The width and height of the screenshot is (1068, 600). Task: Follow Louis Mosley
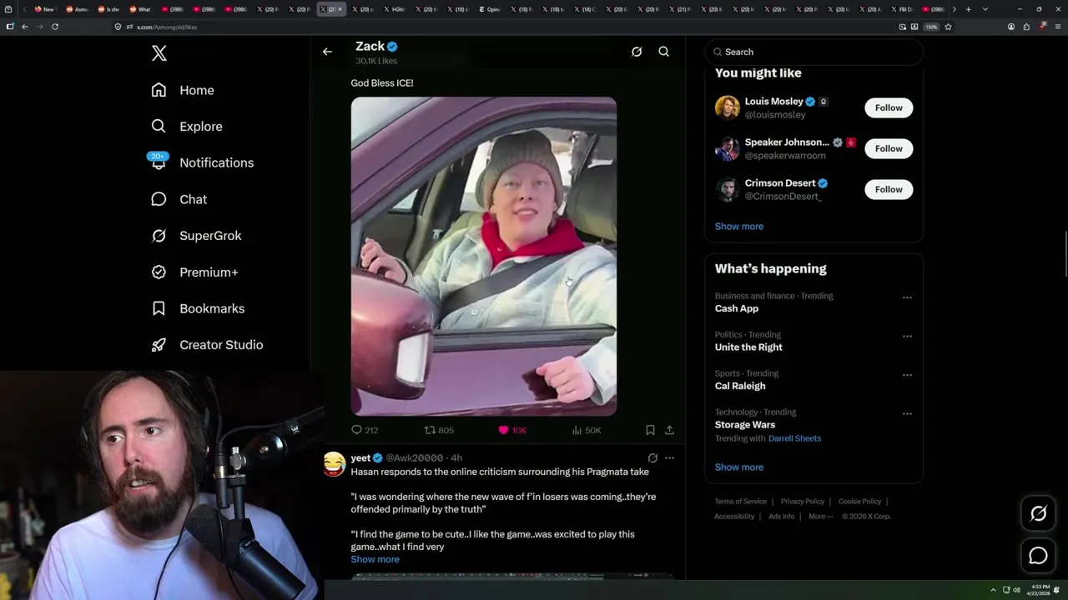[889, 107]
